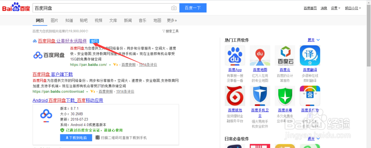This screenshot has width=371, height=148.
Task: Switch to the 贴吧 tab
Action: point(84,20)
